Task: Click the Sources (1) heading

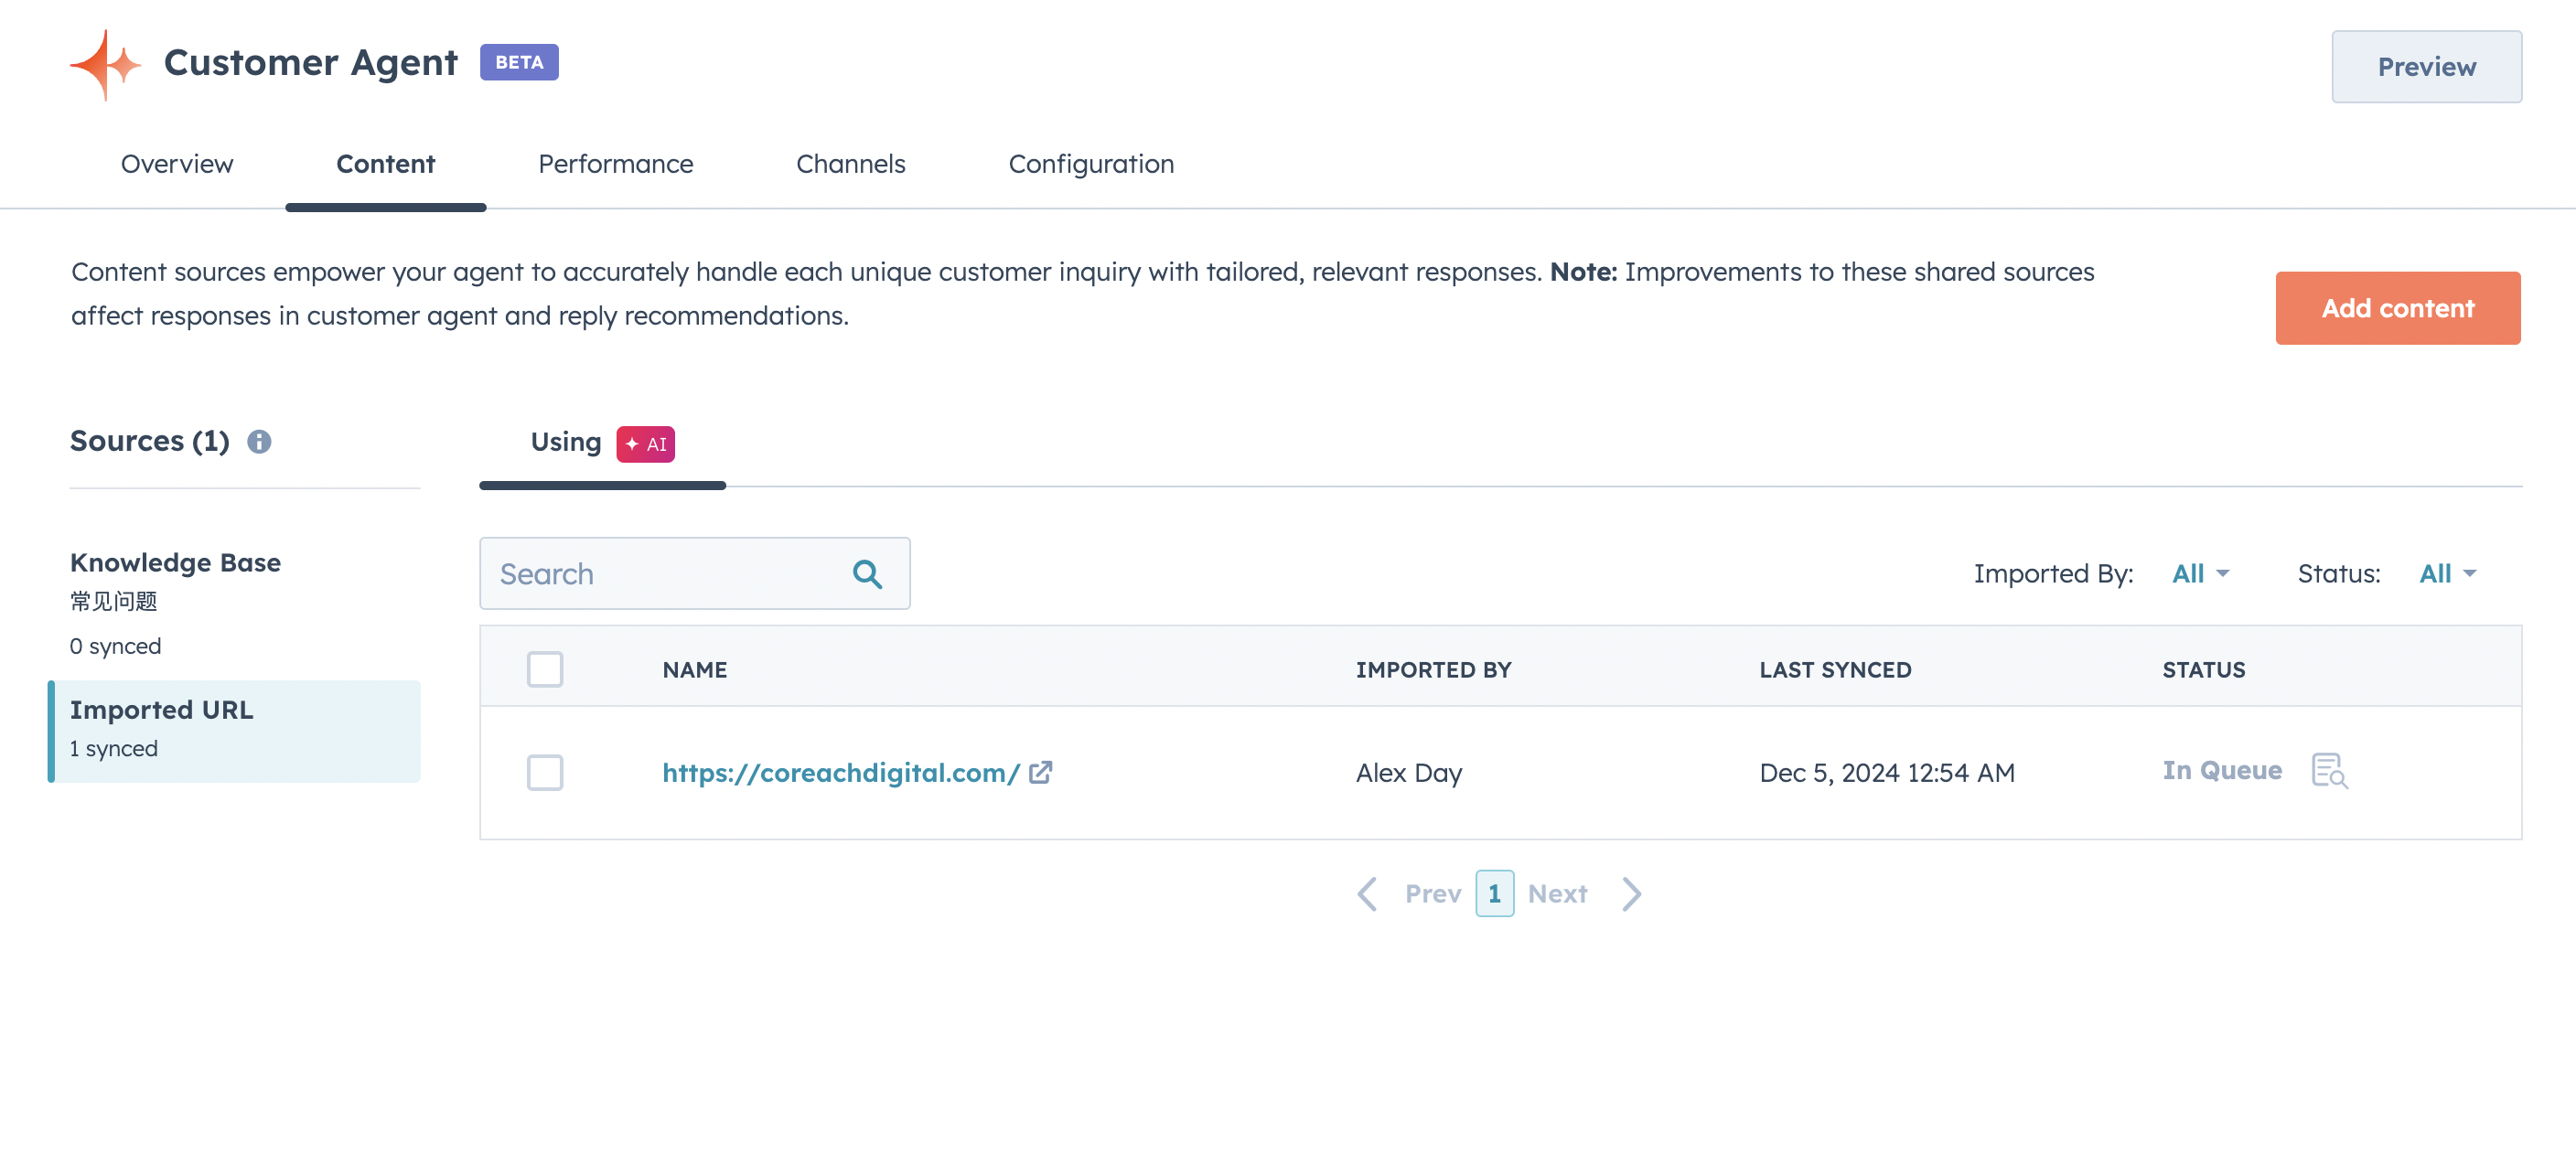Action: [x=150, y=441]
